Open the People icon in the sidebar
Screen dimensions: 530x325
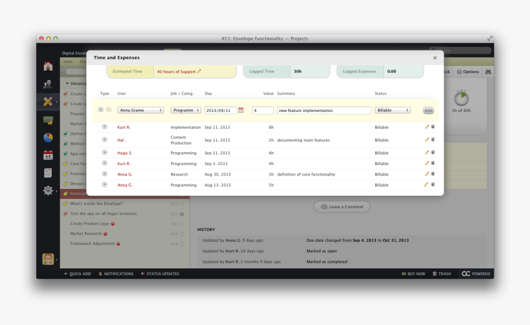(x=48, y=84)
